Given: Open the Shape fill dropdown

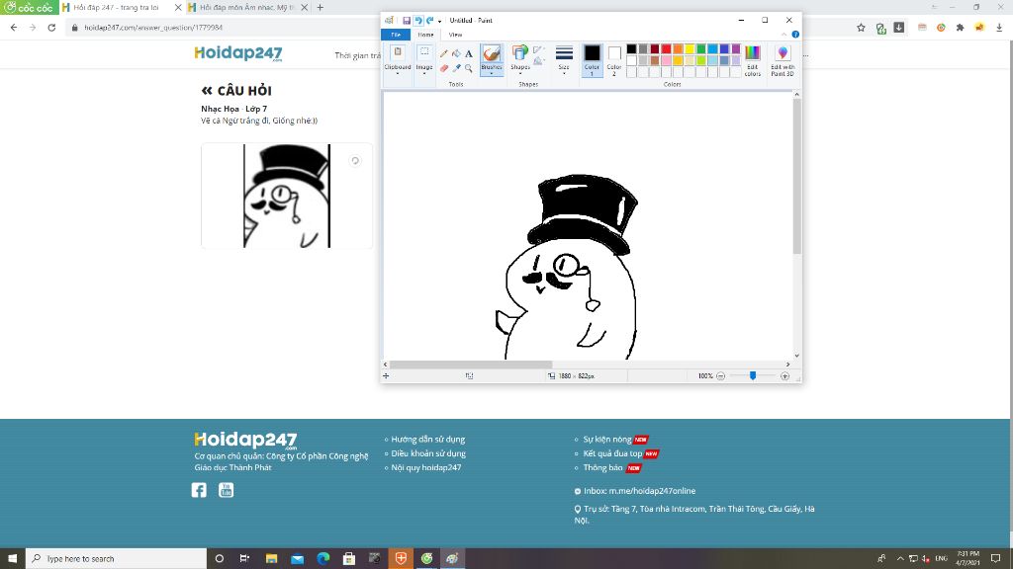Looking at the screenshot, I should 539,61.
